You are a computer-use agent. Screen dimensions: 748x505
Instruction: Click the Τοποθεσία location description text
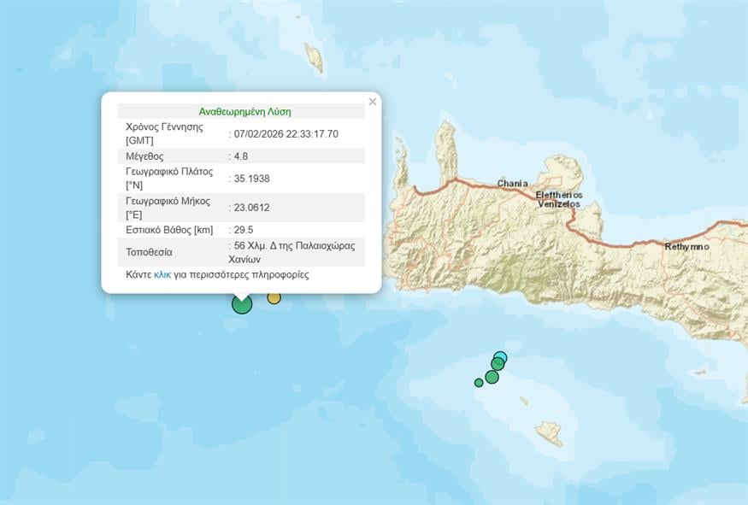pyautogui.click(x=294, y=251)
